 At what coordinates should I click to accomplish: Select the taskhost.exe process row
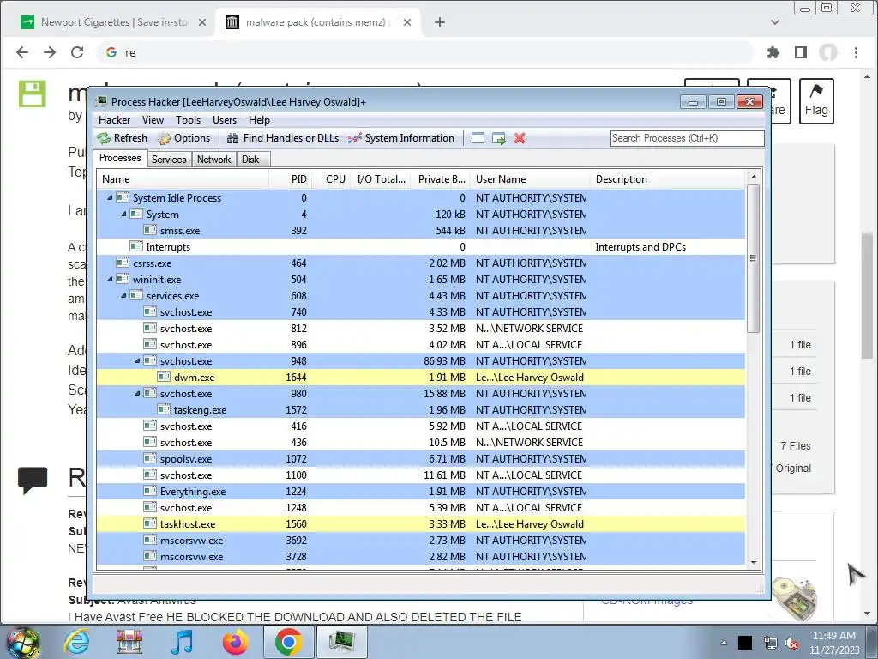coord(420,524)
